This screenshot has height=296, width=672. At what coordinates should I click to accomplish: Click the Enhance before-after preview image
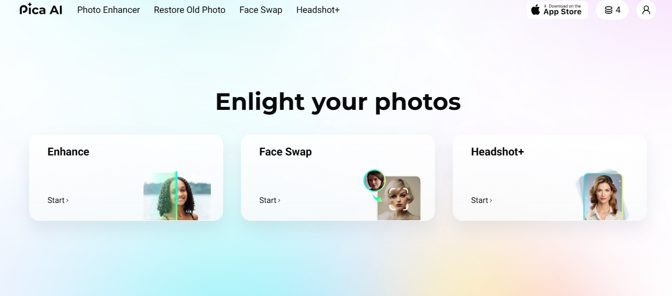tap(177, 196)
